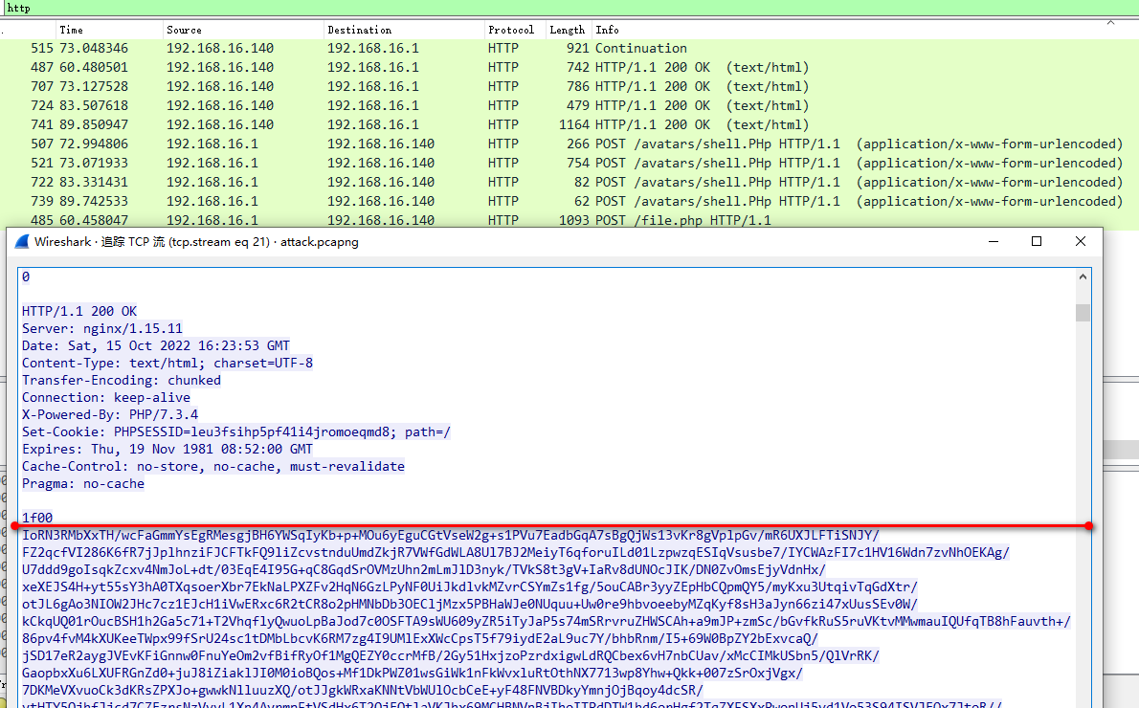Select packet 724 HTTP 200 OK row
The height and width of the screenshot is (708, 1139).
569,106
